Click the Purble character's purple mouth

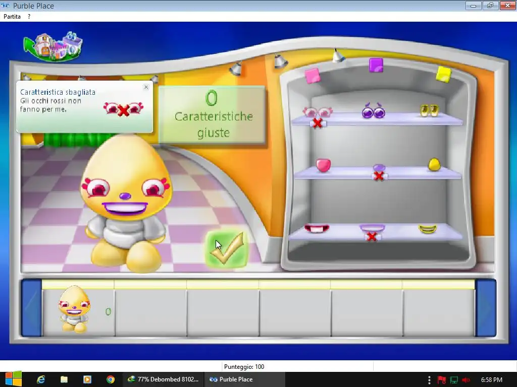(125, 208)
